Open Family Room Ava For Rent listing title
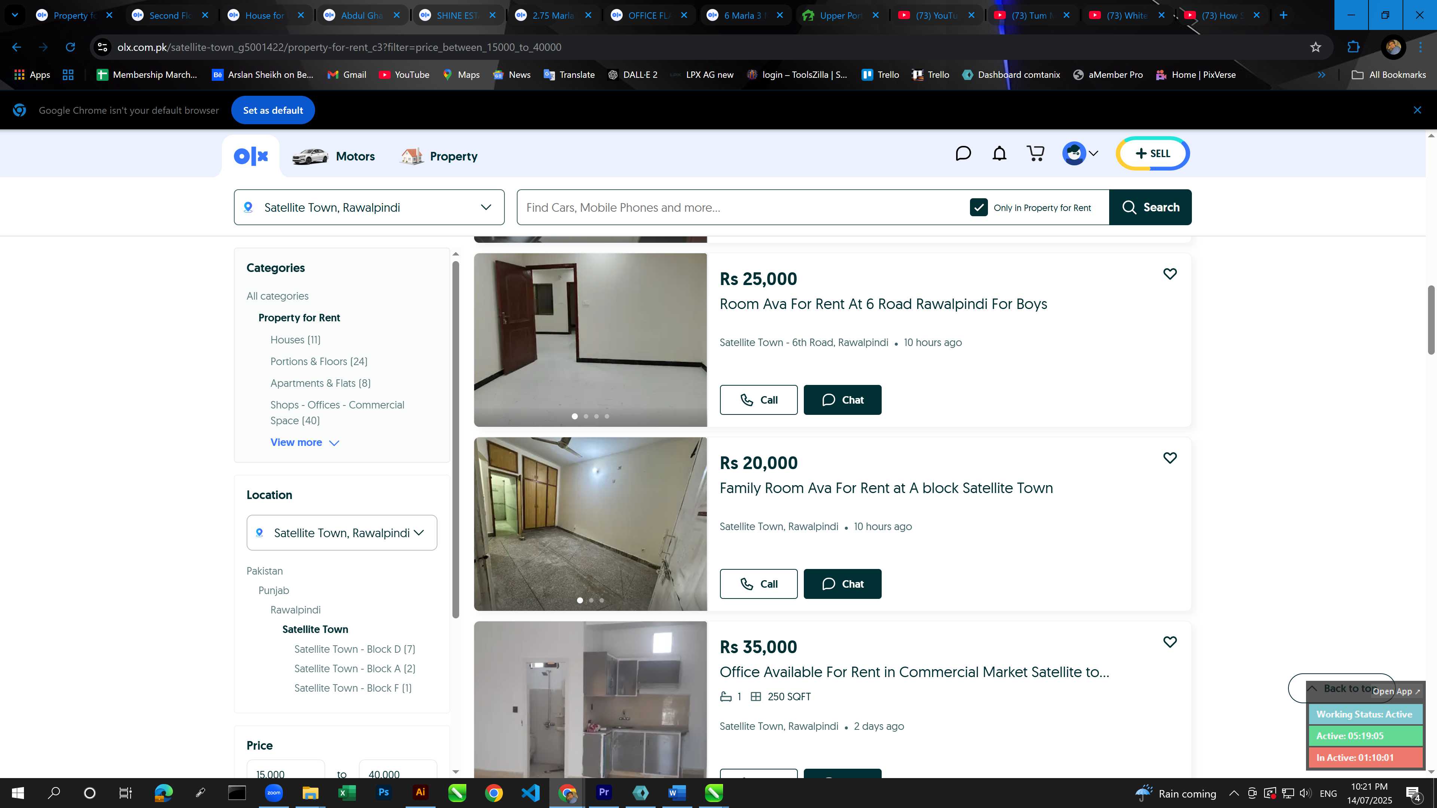 886,489
